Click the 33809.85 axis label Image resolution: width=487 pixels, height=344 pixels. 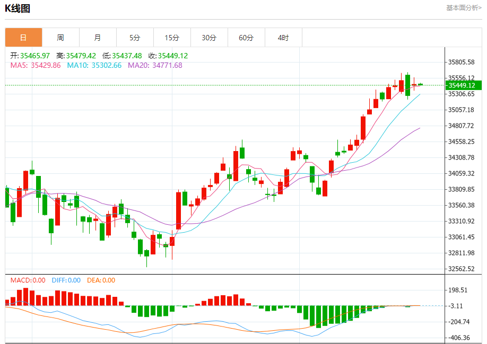coord(461,189)
